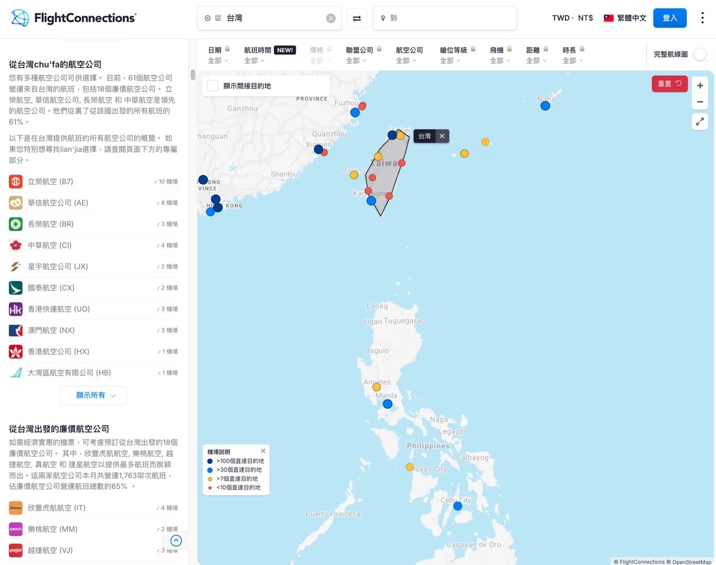Image resolution: width=716 pixels, height=565 pixels.
Task: Open the 聯盟公司 alliance filter dropdown
Action: coord(364,55)
